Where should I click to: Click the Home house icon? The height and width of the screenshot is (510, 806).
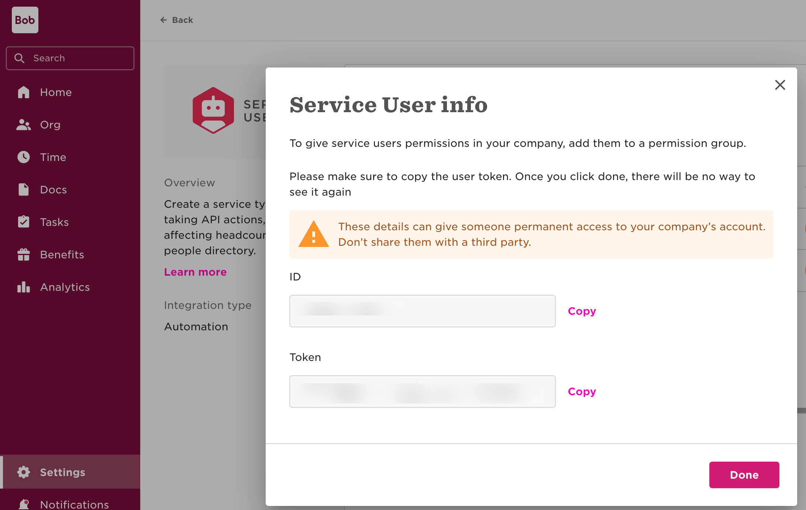(24, 92)
